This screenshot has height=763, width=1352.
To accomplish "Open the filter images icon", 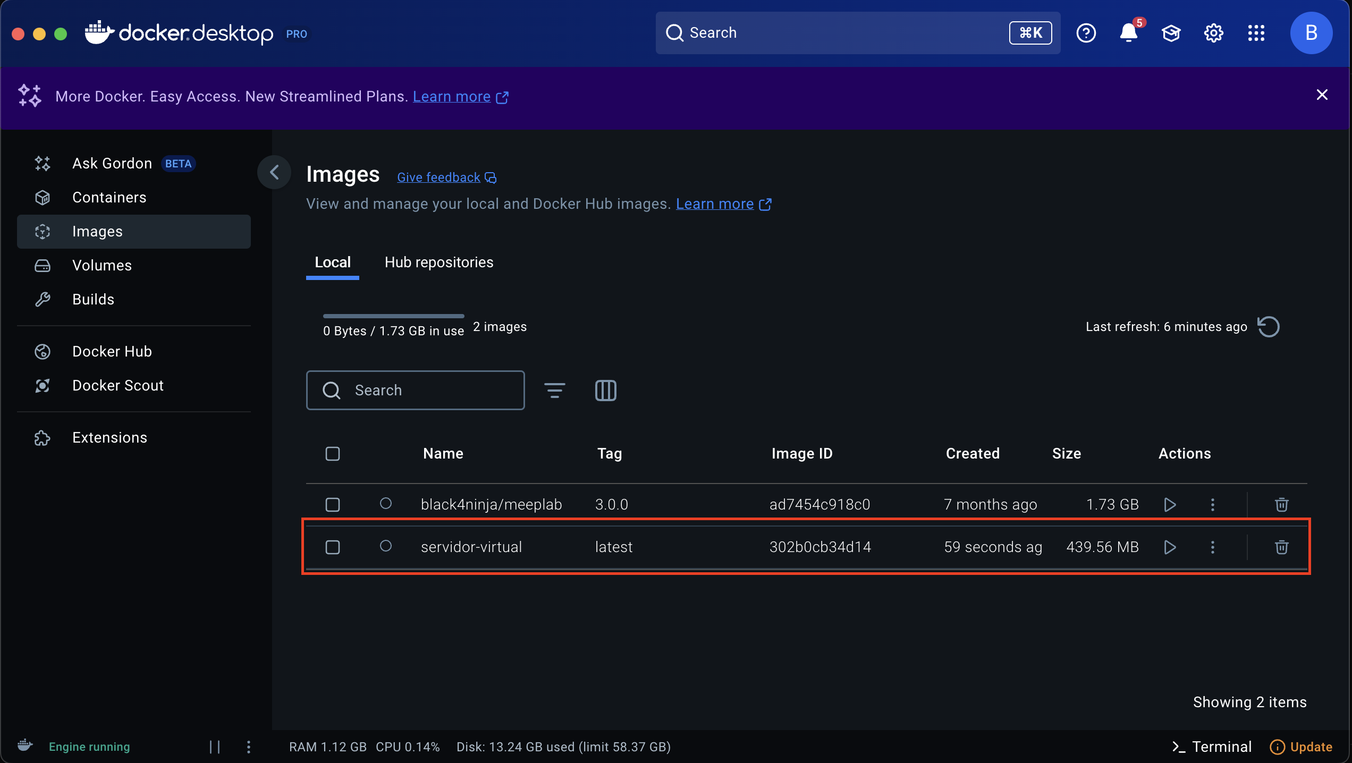I will 554,391.
